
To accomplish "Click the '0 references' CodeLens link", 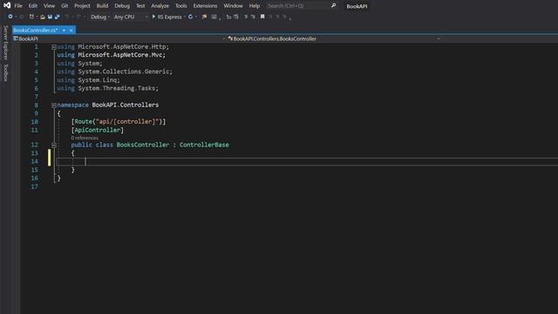I will 85,138.
